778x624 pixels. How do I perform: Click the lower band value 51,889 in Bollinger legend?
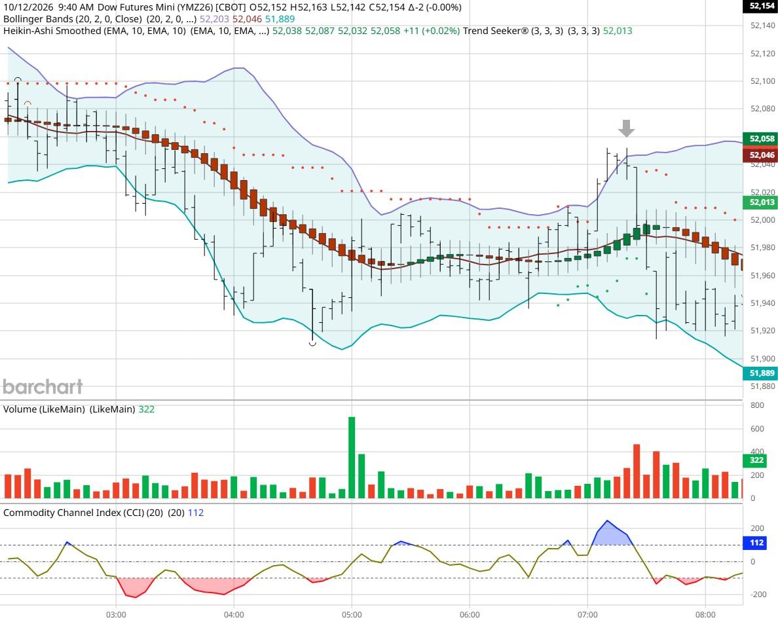coord(280,19)
